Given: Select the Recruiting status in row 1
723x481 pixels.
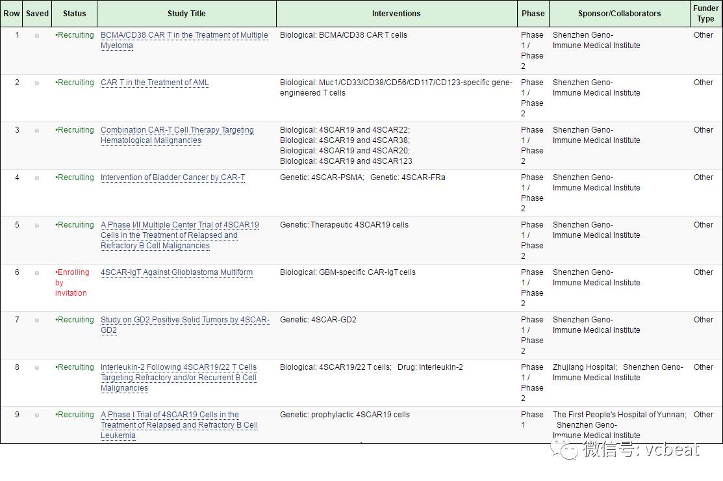Looking at the screenshot, I should (x=75, y=35).
